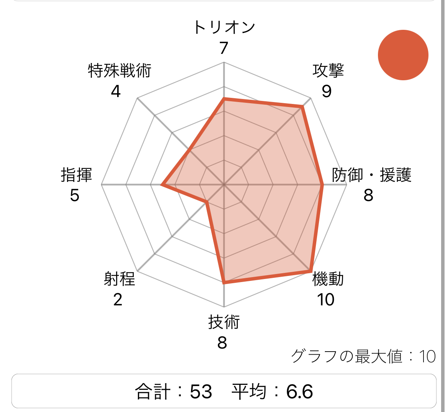Viewport: 448px width, 412px height.
Task: Select the value 8 under 防御・援護
Action: (x=368, y=196)
